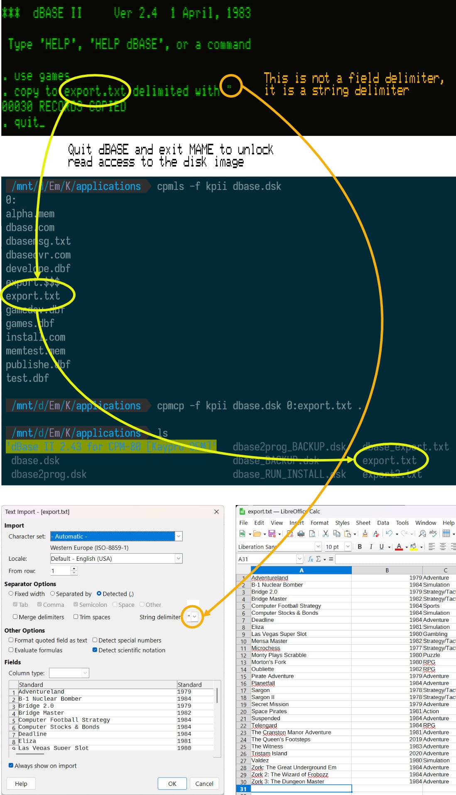The width and height of the screenshot is (456, 795).
Task: Open the 10 pt font size dropdown
Action: (348, 547)
